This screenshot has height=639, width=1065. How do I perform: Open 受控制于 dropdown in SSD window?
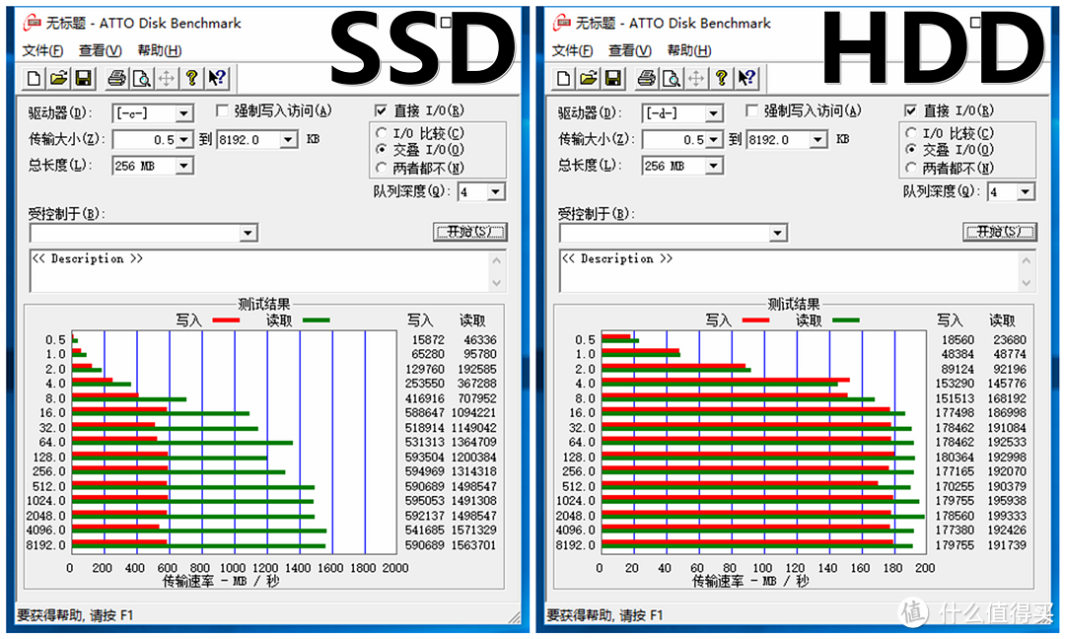(248, 234)
